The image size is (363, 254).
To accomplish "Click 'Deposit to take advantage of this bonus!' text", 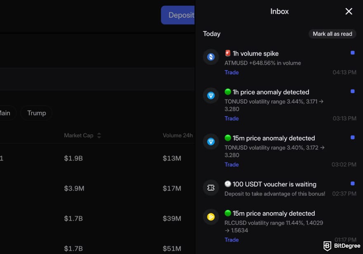I will click(x=275, y=194).
